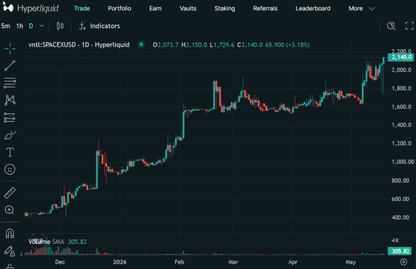Select the brush drawing tool
416x269 pixels.
pos(10,135)
